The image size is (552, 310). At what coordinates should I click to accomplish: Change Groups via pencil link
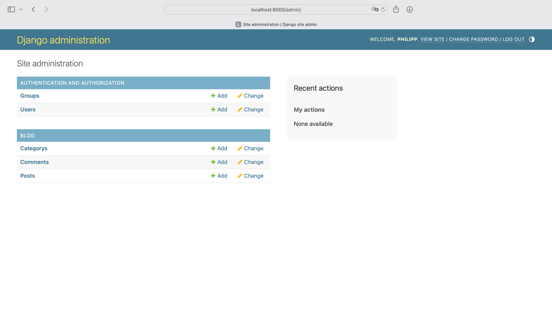[x=250, y=96]
